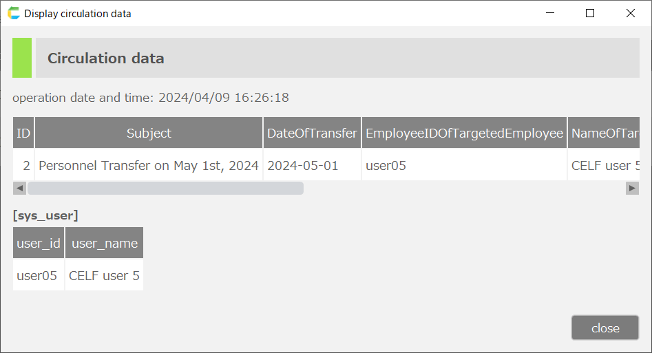
Task: Select the user05 cell in sys_user table
Action: tap(37, 275)
